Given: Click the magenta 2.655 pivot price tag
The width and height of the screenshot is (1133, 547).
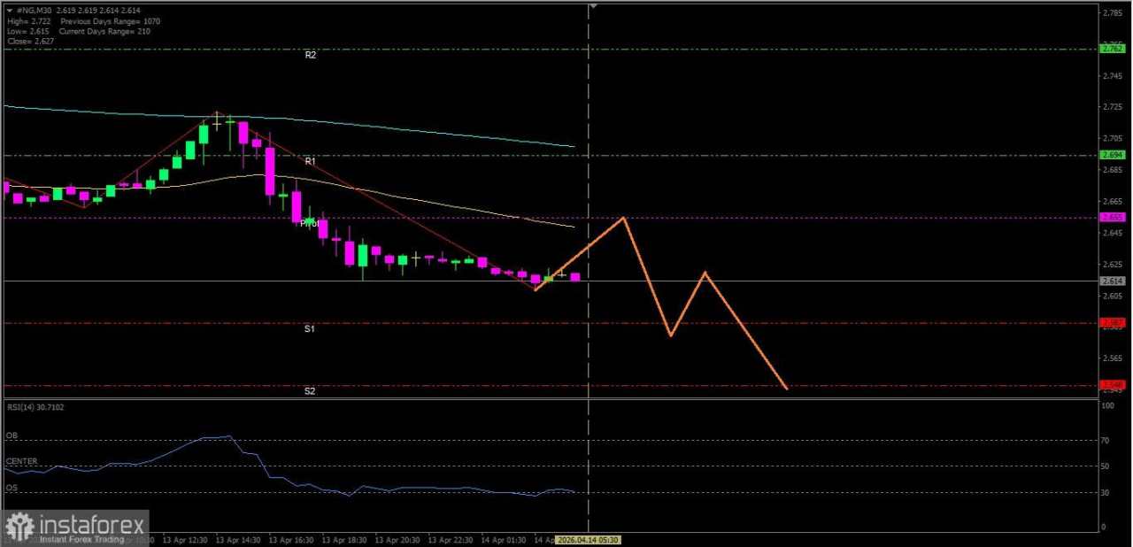Looking at the screenshot, I should pyautogui.click(x=1112, y=217).
